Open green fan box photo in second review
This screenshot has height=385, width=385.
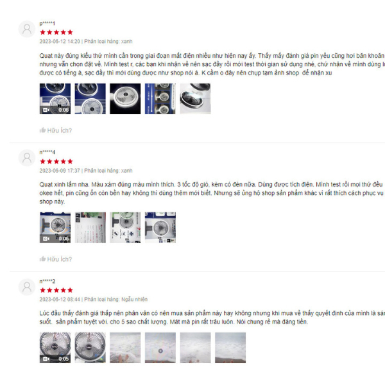click(x=125, y=228)
